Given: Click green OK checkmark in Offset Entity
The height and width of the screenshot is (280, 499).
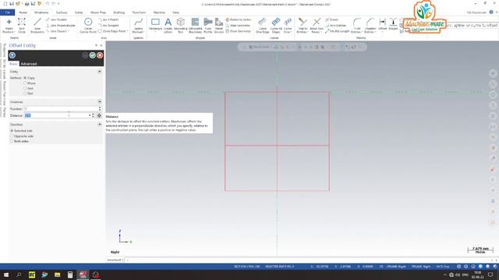Looking at the screenshot, I should [x=93, y=55].
